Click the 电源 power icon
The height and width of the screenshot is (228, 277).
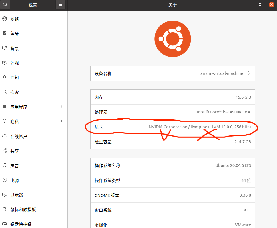5,180
